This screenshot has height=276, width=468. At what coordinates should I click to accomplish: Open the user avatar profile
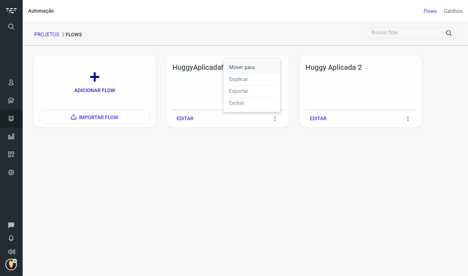[x=11, y=264]
